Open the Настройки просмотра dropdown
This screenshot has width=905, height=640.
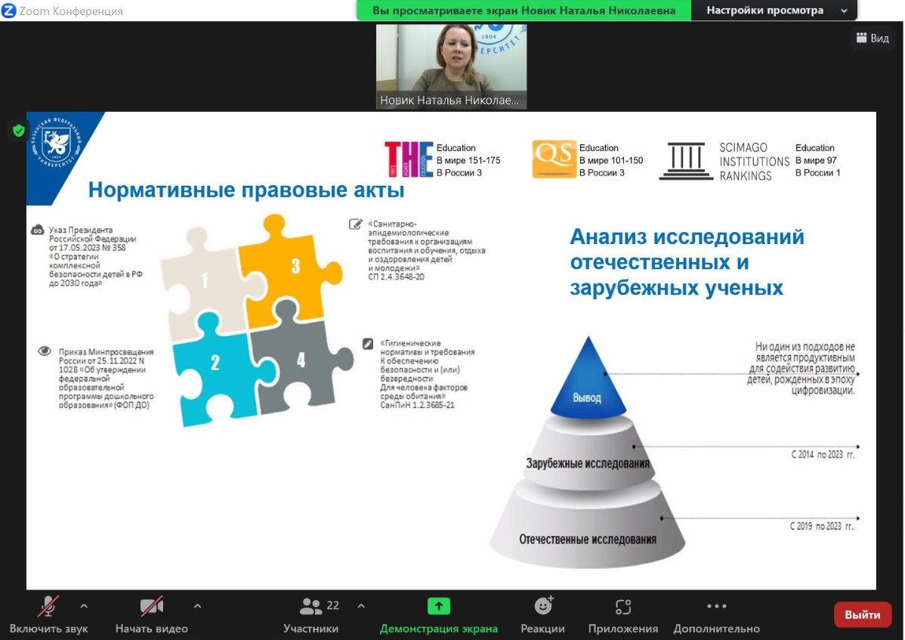[x=775, y=11]
